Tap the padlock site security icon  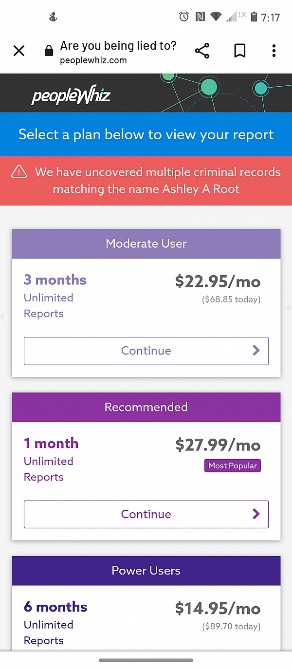pyautogui.click(x=49, y=51)
